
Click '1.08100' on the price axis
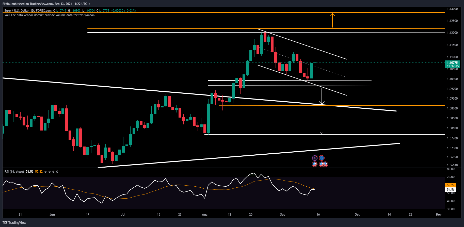click(x=452, y=128)
